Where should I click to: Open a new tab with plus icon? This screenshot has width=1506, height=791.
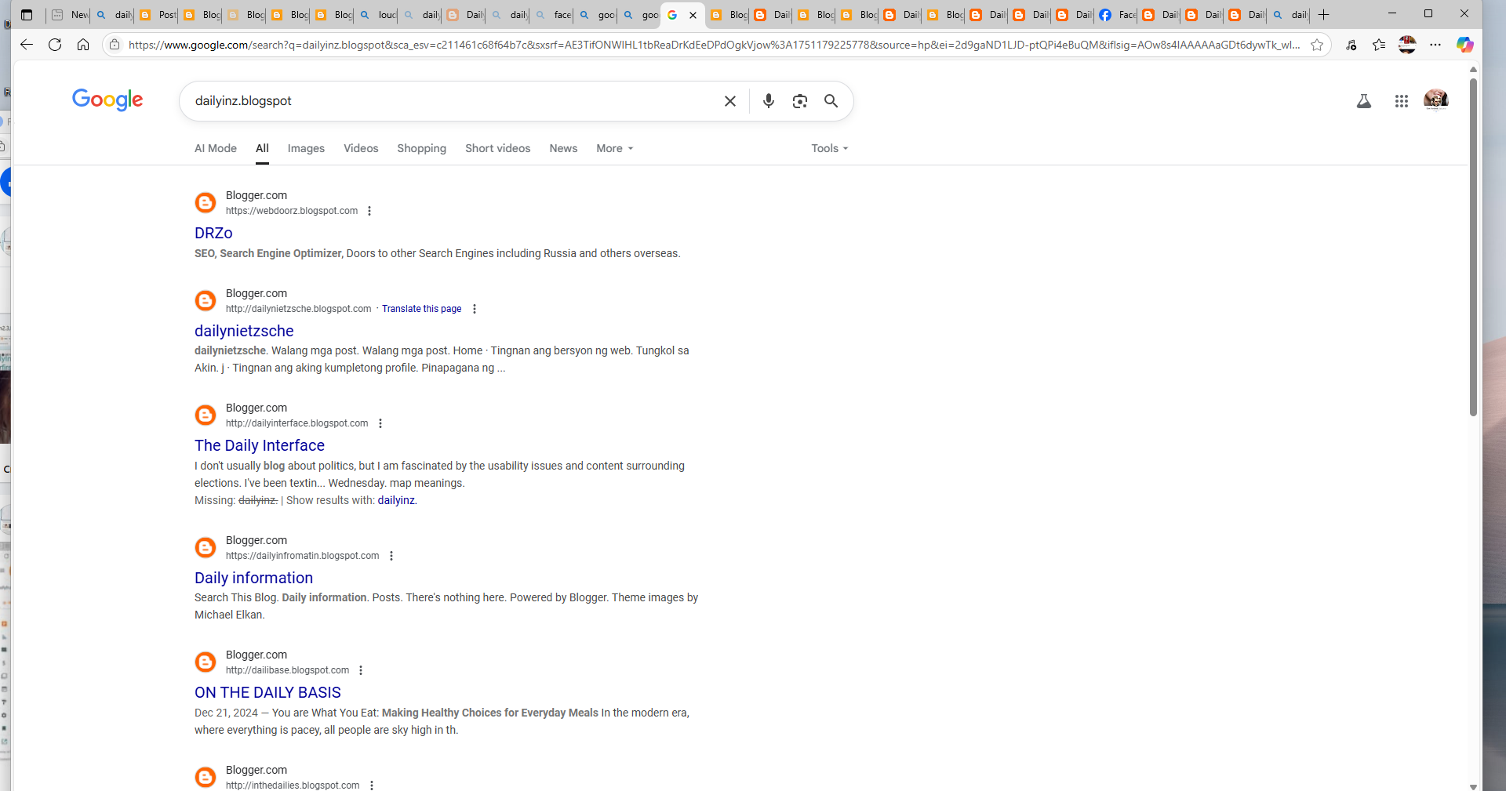(1324, 15)
